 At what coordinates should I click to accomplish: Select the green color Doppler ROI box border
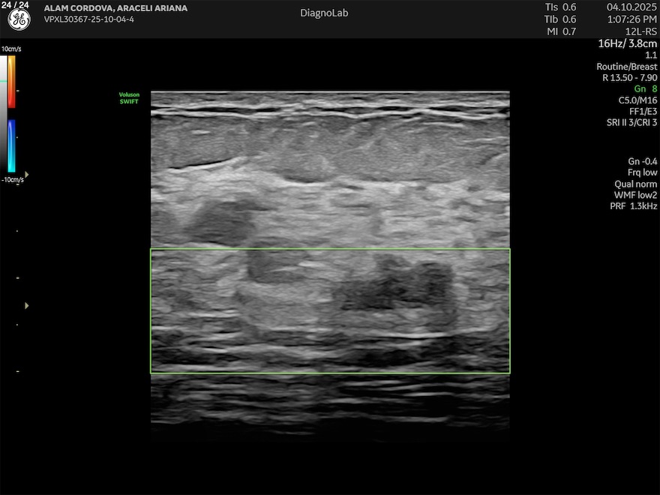click(330, 249)
